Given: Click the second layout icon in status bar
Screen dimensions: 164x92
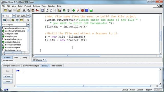Looking at the screenshot, I should (x=5, y=90).
